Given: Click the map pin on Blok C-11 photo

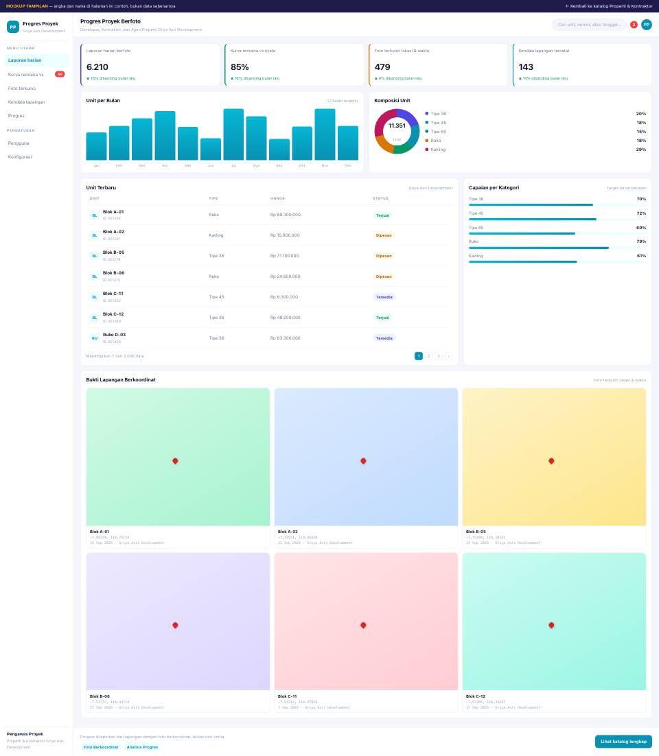Looking at the screenshot, I should click(x=363, y=626).
